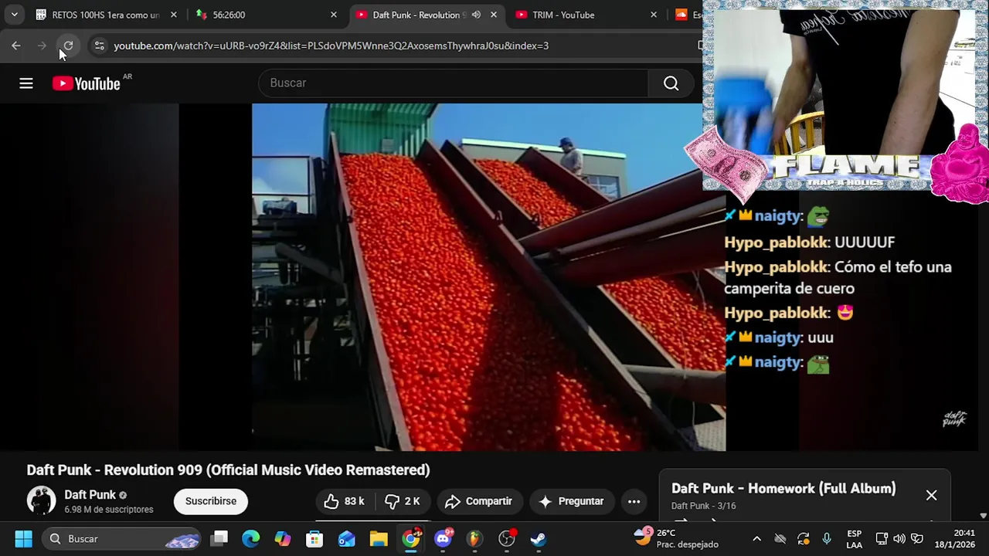Go back with the browser back arrow
This screenshot has height=556, width=989.
(x=16, y=46)
